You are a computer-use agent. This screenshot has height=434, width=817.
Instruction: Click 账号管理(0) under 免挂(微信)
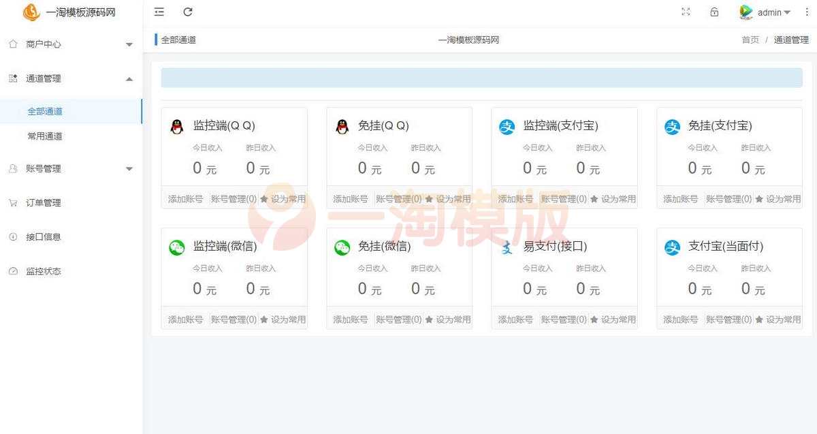click(399, 320)
